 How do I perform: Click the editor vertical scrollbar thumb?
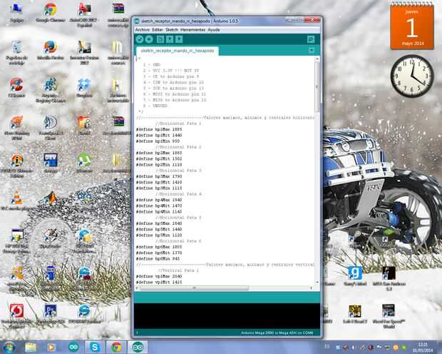click(317, 86)
